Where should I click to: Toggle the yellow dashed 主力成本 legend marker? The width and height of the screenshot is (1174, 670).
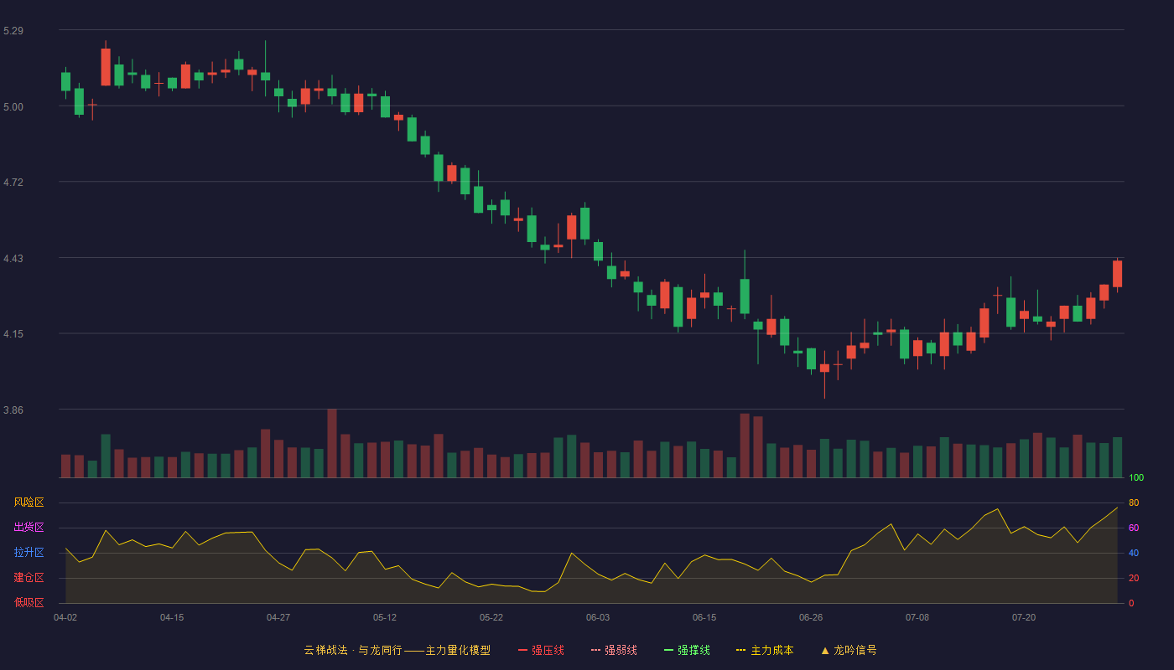click(740, 650)
